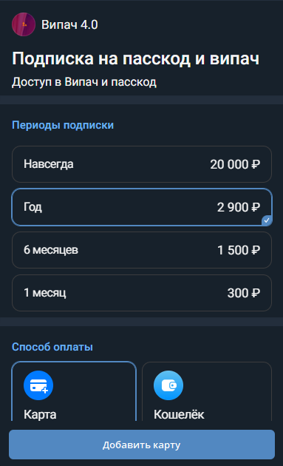
Task: Click the blue card icon
Action: (x=38, y=385)
